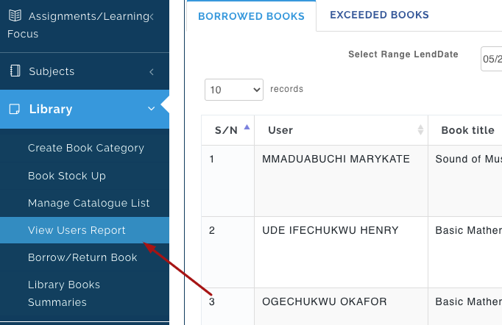
Task: Expand the Subjects menu chevron
Action: (152, 71)
